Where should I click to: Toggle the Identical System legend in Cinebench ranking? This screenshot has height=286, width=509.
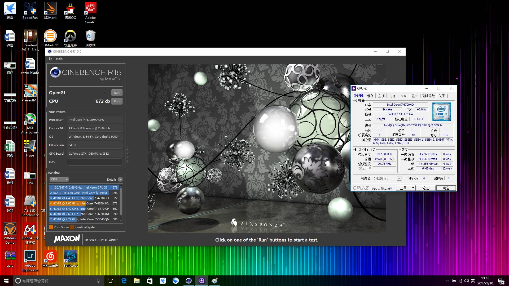72,227
